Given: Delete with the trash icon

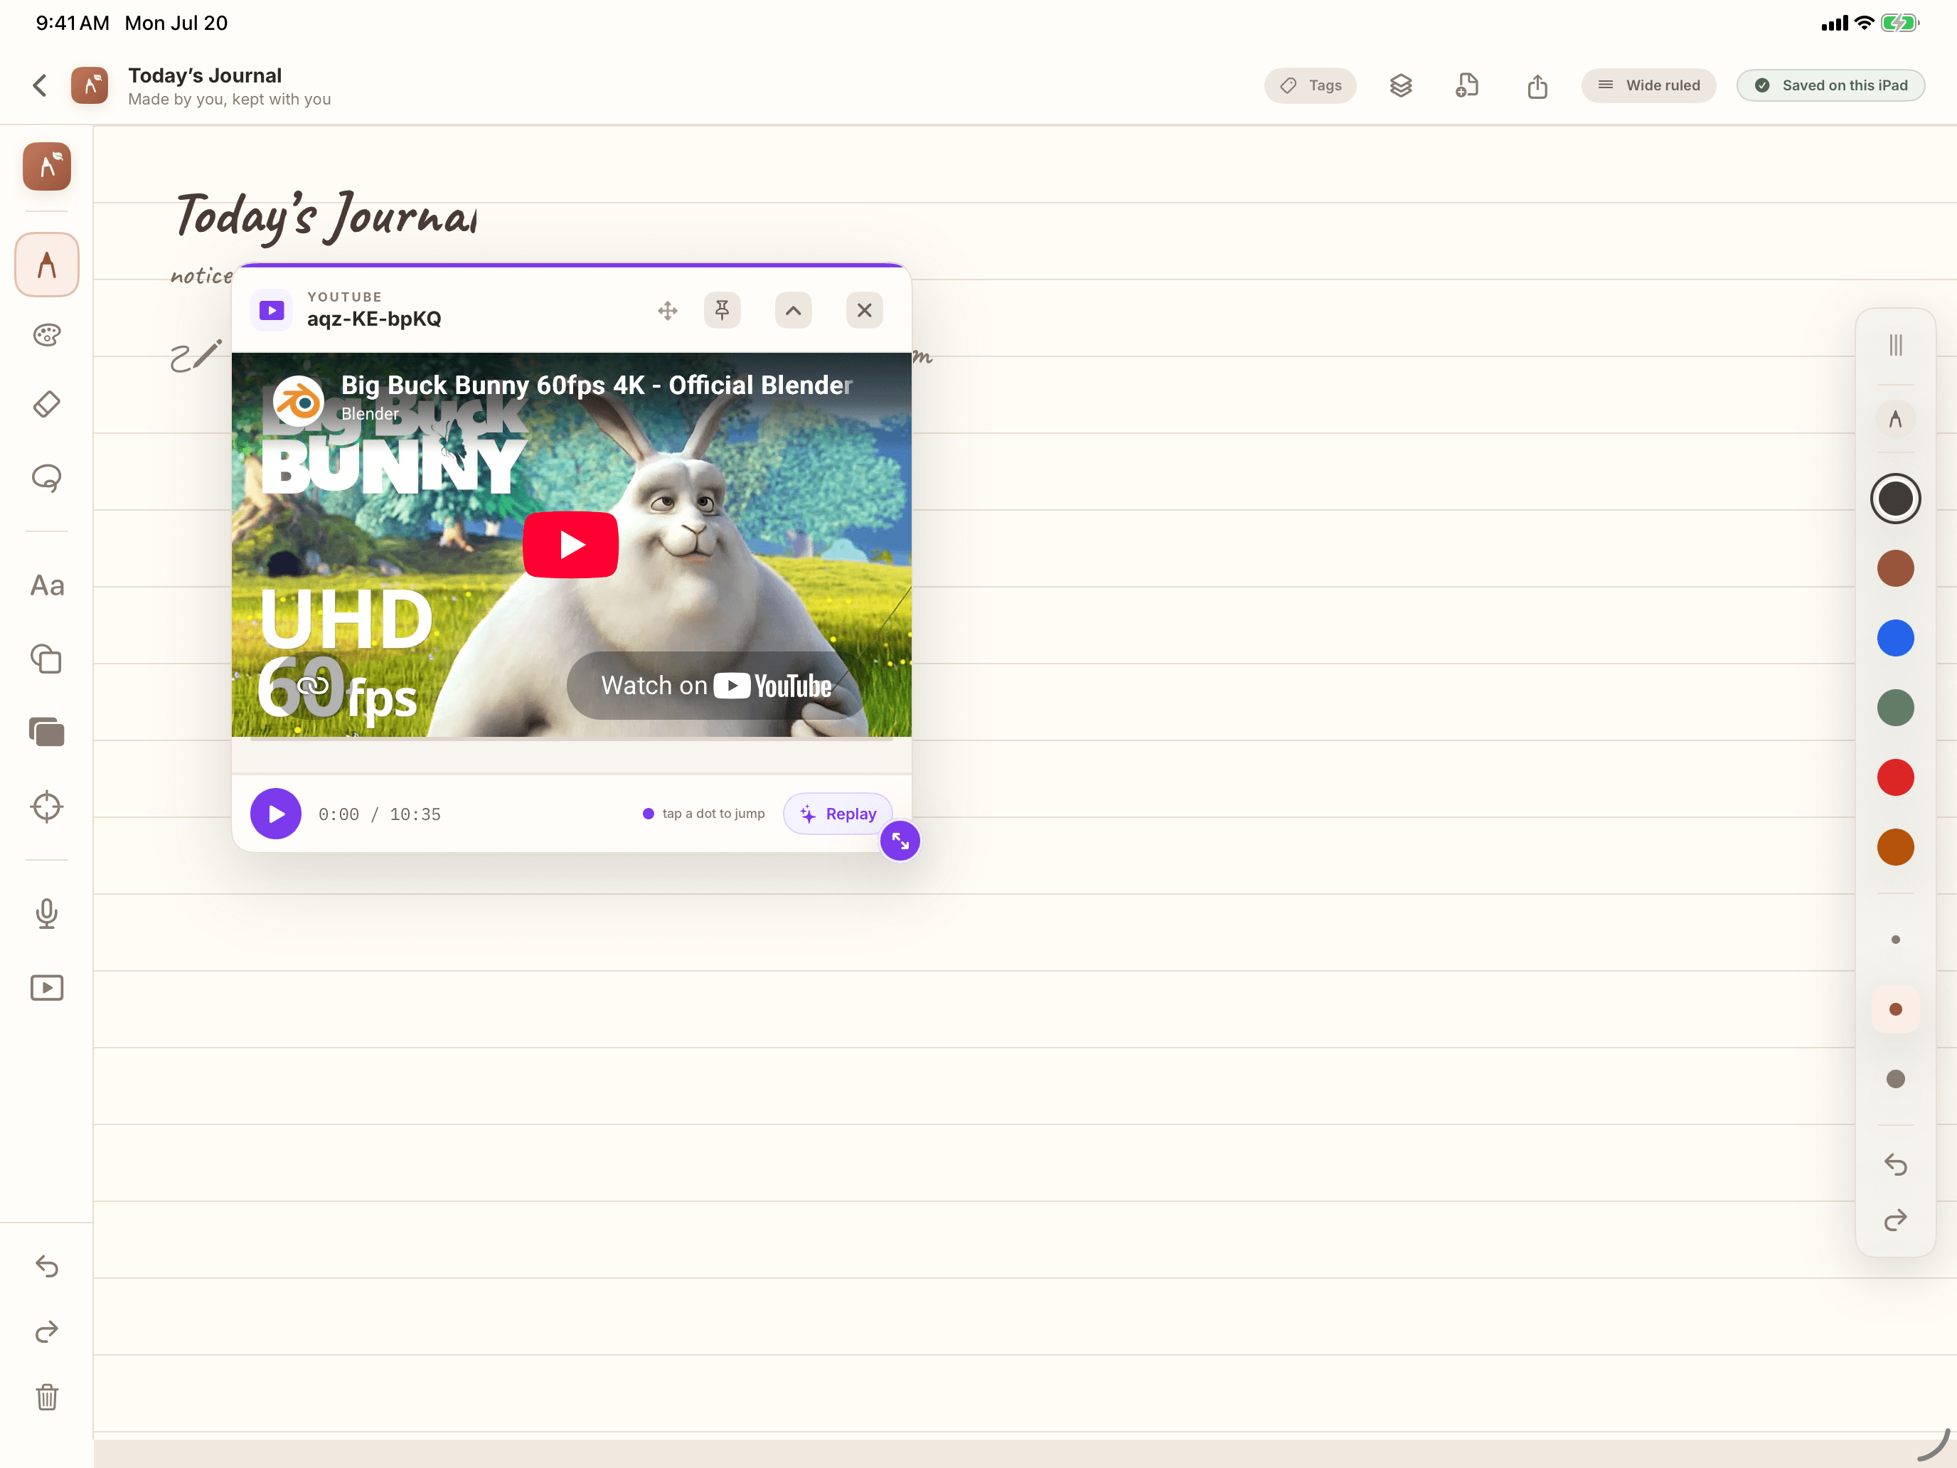Looking at the screenshot, I should coord(47,1397).
